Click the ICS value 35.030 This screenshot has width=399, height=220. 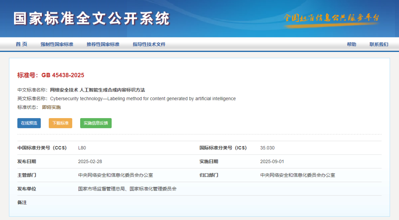click(267, 148)
